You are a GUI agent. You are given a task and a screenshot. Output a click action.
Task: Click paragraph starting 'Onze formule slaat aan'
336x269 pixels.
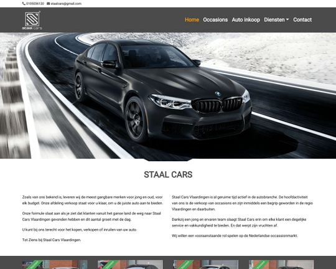pos(91,217)
